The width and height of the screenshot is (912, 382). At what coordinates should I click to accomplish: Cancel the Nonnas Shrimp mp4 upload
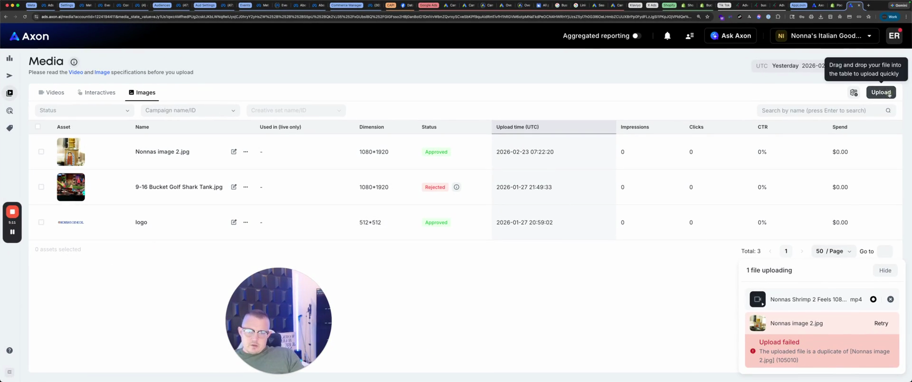coord(890,299)
